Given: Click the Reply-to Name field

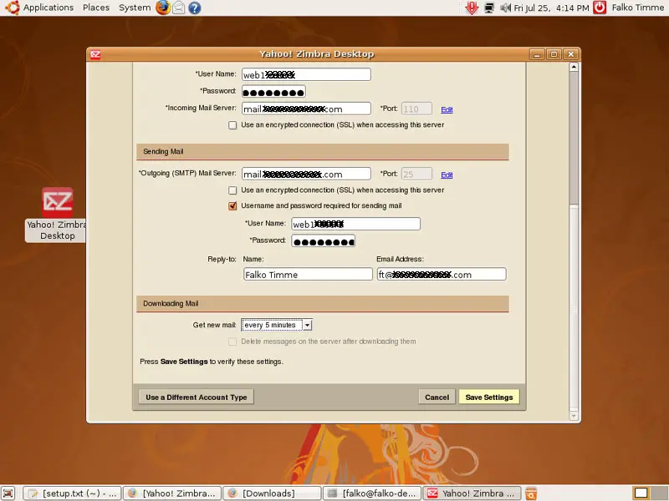Looking at the screenshot, I should 308,275.
